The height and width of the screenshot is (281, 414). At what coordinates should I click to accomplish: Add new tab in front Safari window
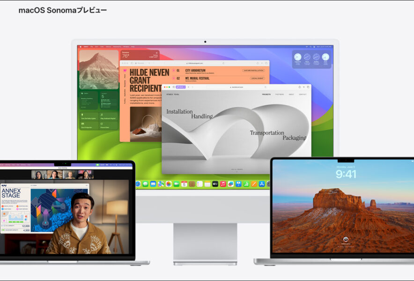pyautogui.click(x=304, y=87)
